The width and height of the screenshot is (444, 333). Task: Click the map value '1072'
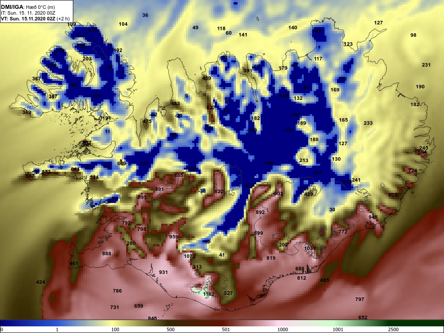pyautogui.click(x=190, y=256)
